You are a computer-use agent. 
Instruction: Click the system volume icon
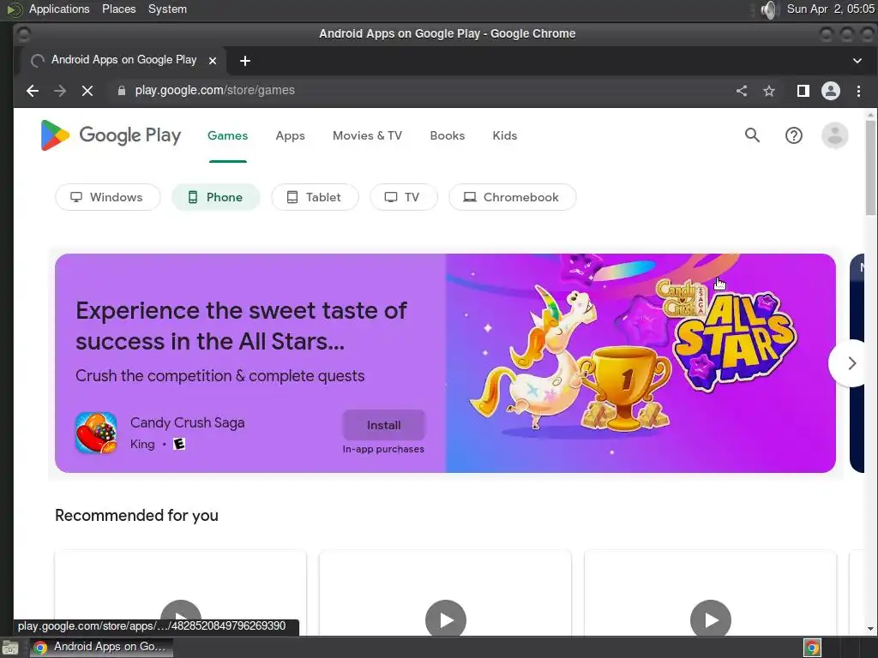pos(770,9)
